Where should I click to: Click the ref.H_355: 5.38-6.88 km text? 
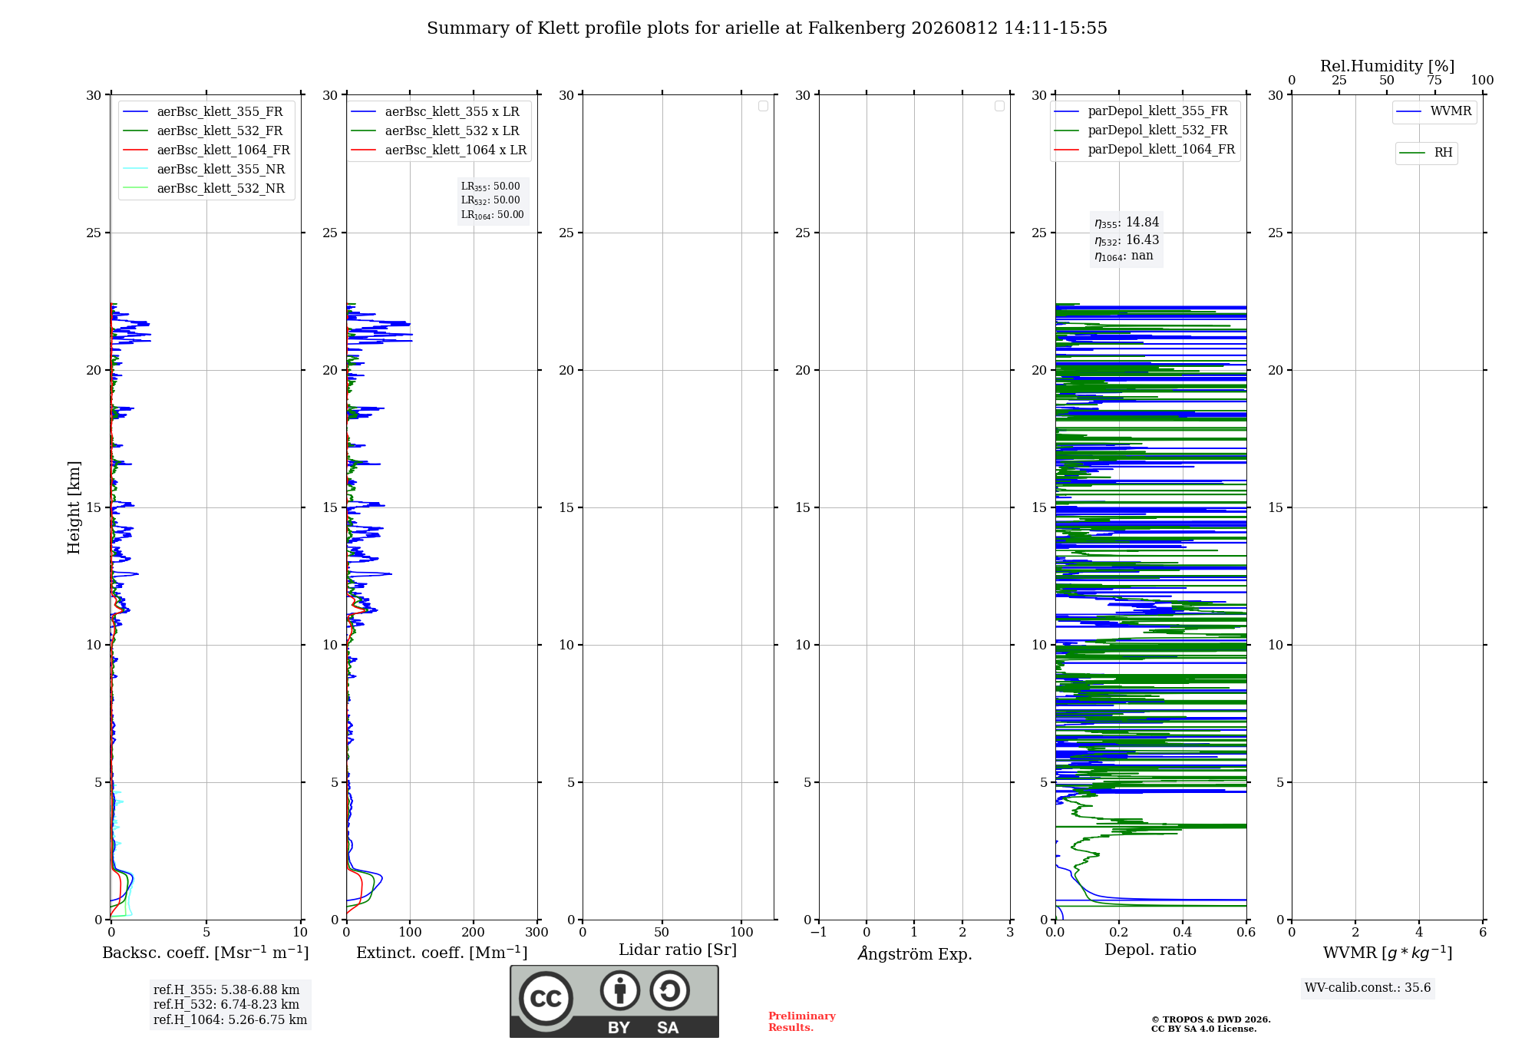pos(226,990)
